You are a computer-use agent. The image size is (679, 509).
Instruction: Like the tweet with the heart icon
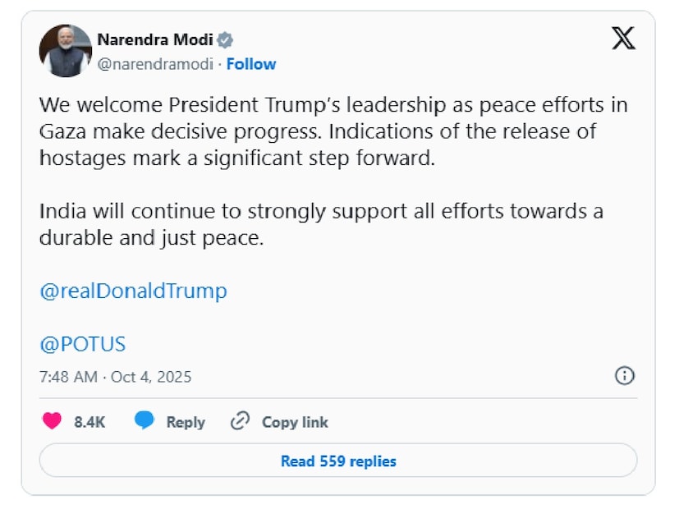pyautogui.click(x=53, y=422)
